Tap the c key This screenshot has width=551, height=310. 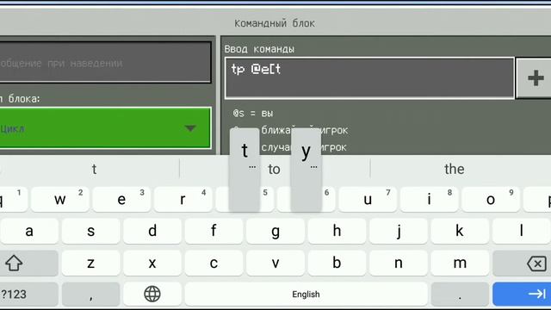point(214,263)
